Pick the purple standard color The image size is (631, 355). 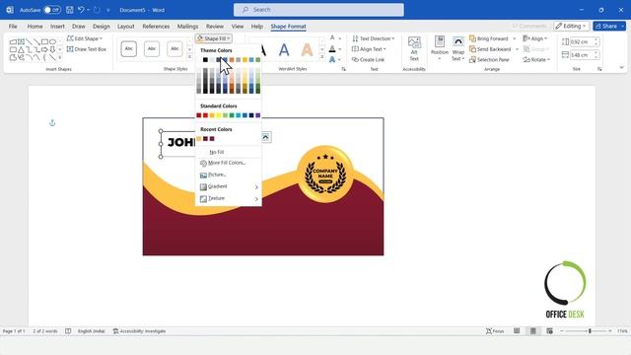[x=258, y=115]
